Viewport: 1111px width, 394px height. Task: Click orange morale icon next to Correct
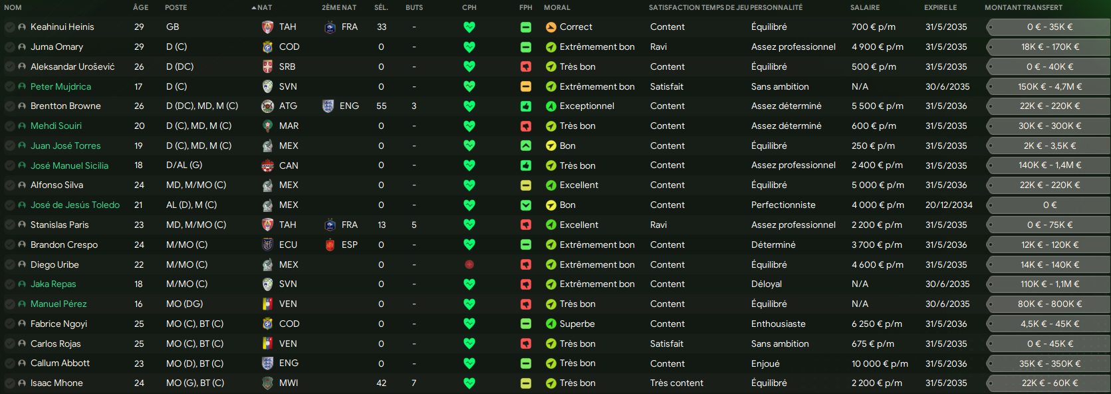pos(551,27)
